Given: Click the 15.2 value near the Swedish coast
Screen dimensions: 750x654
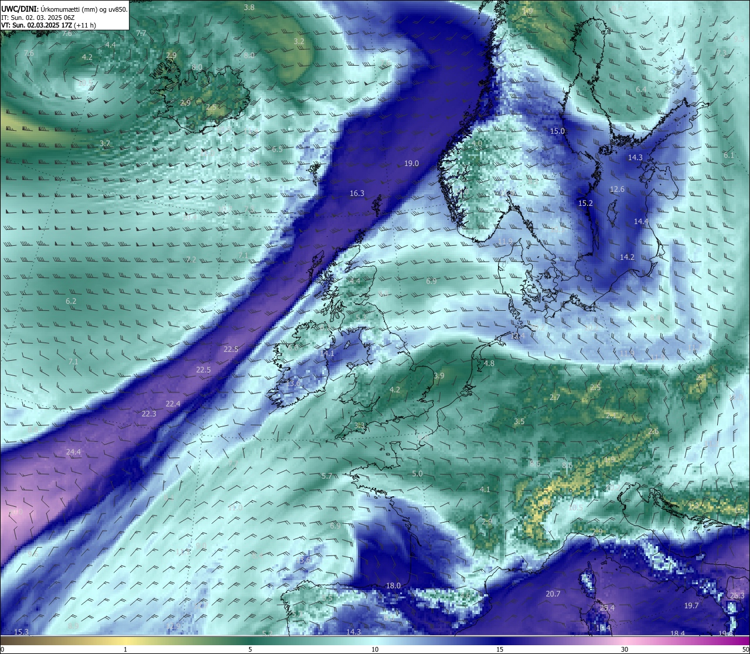Looking at the screenshot, I should tap(586, 204).
